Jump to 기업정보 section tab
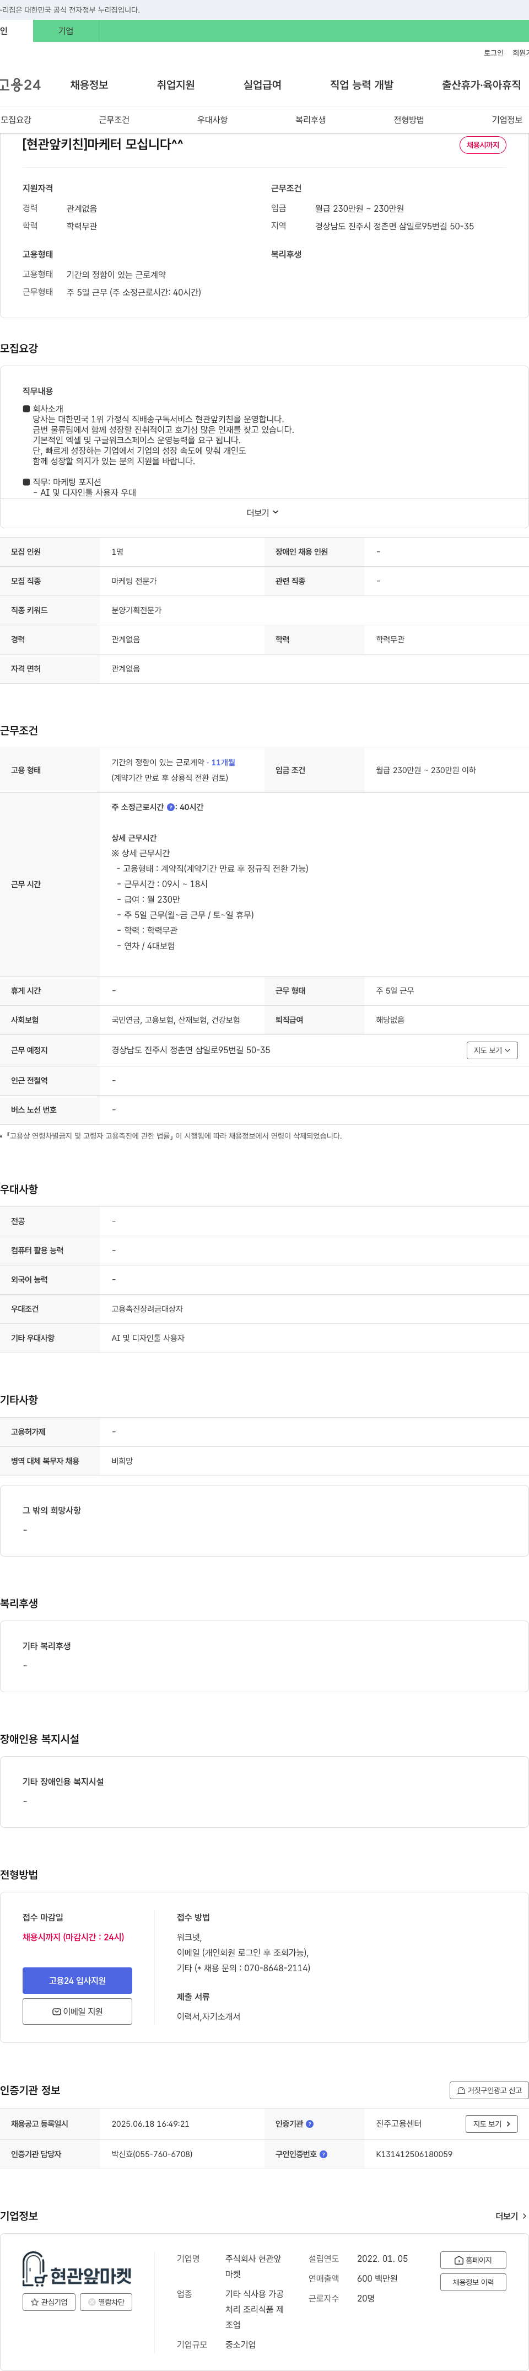This screenshot has width=529, height=2371. coord(507,120)
